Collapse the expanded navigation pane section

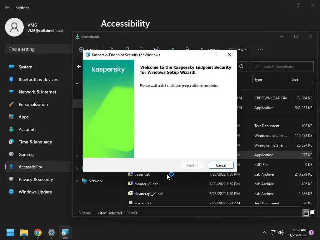(77, 83)
